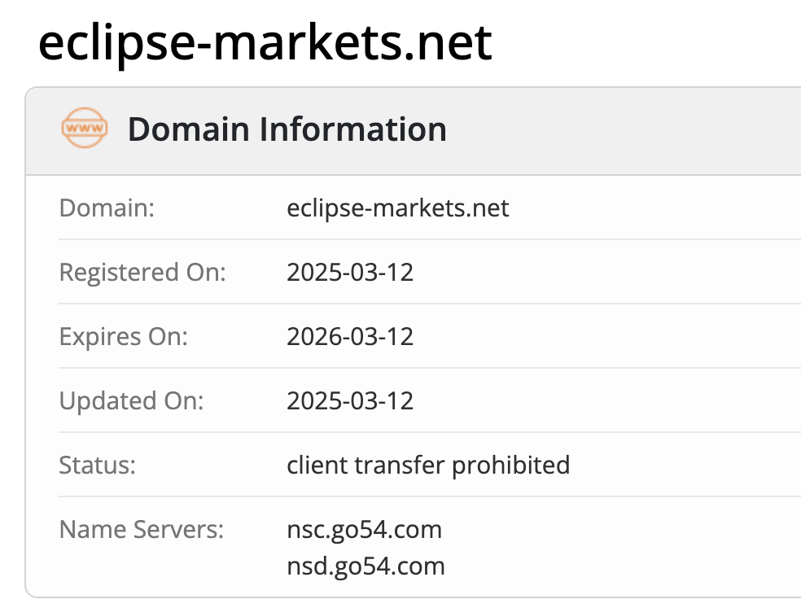Select the eclipse-markets.net domain value
The height and width of the screenshot is (599, 801).
point(397,208)
